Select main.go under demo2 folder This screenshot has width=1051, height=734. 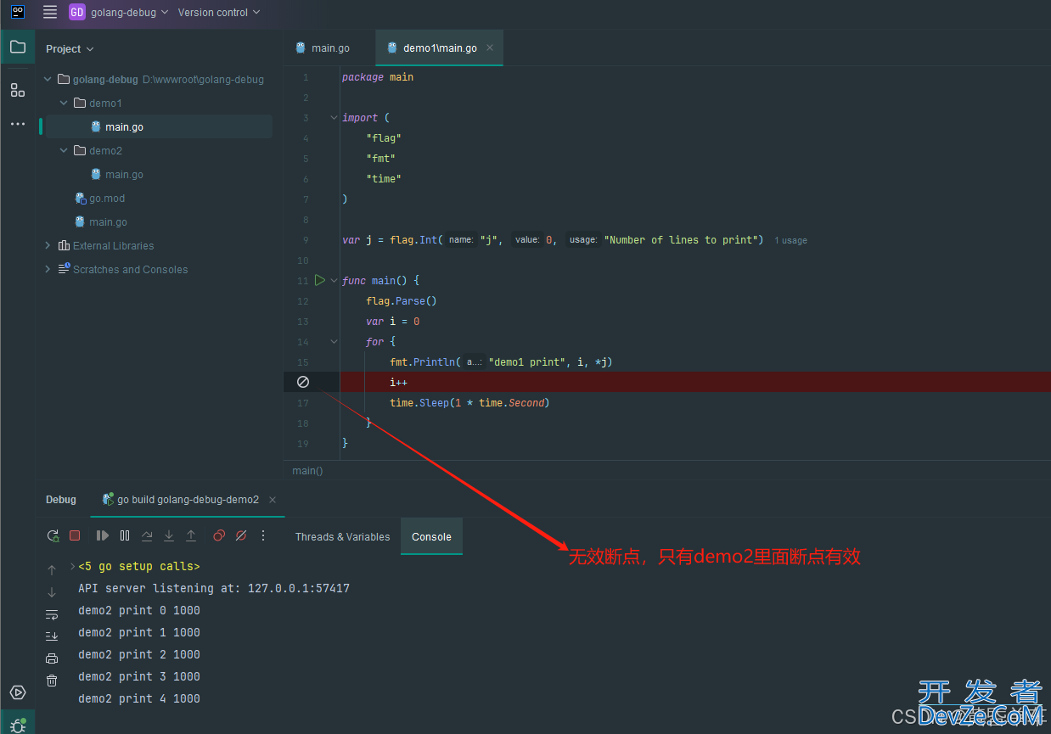point(124,174)
